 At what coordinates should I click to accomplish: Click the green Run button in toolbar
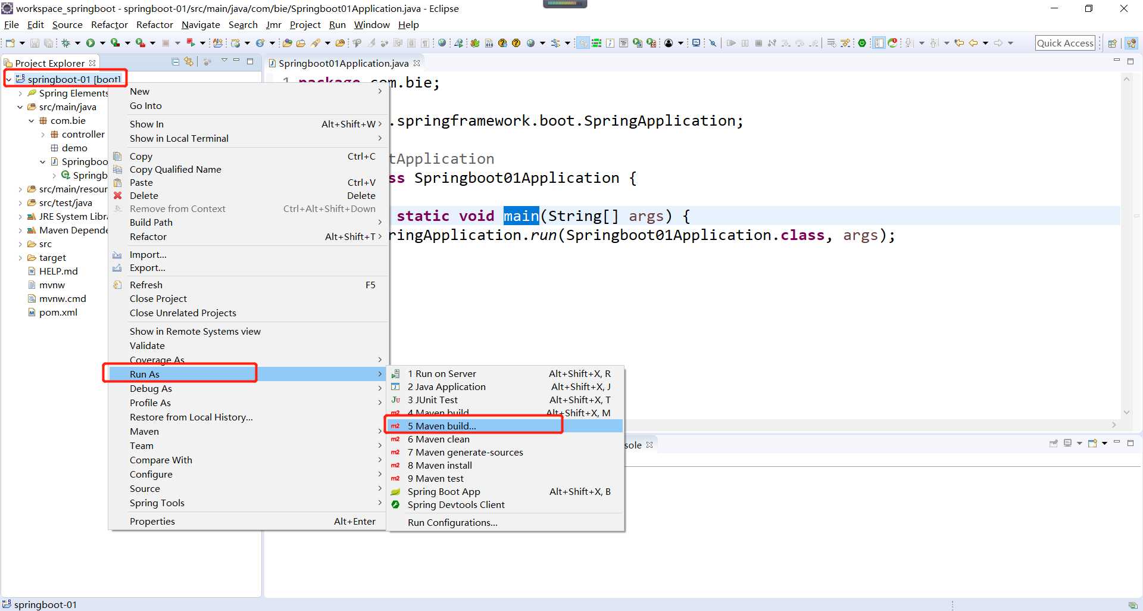tap(90, 43)
